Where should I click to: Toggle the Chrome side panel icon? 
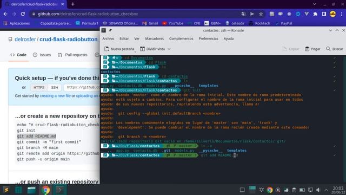[x=324, y=14]
